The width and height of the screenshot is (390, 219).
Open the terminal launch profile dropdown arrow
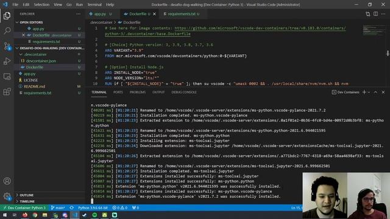(369, 92)
